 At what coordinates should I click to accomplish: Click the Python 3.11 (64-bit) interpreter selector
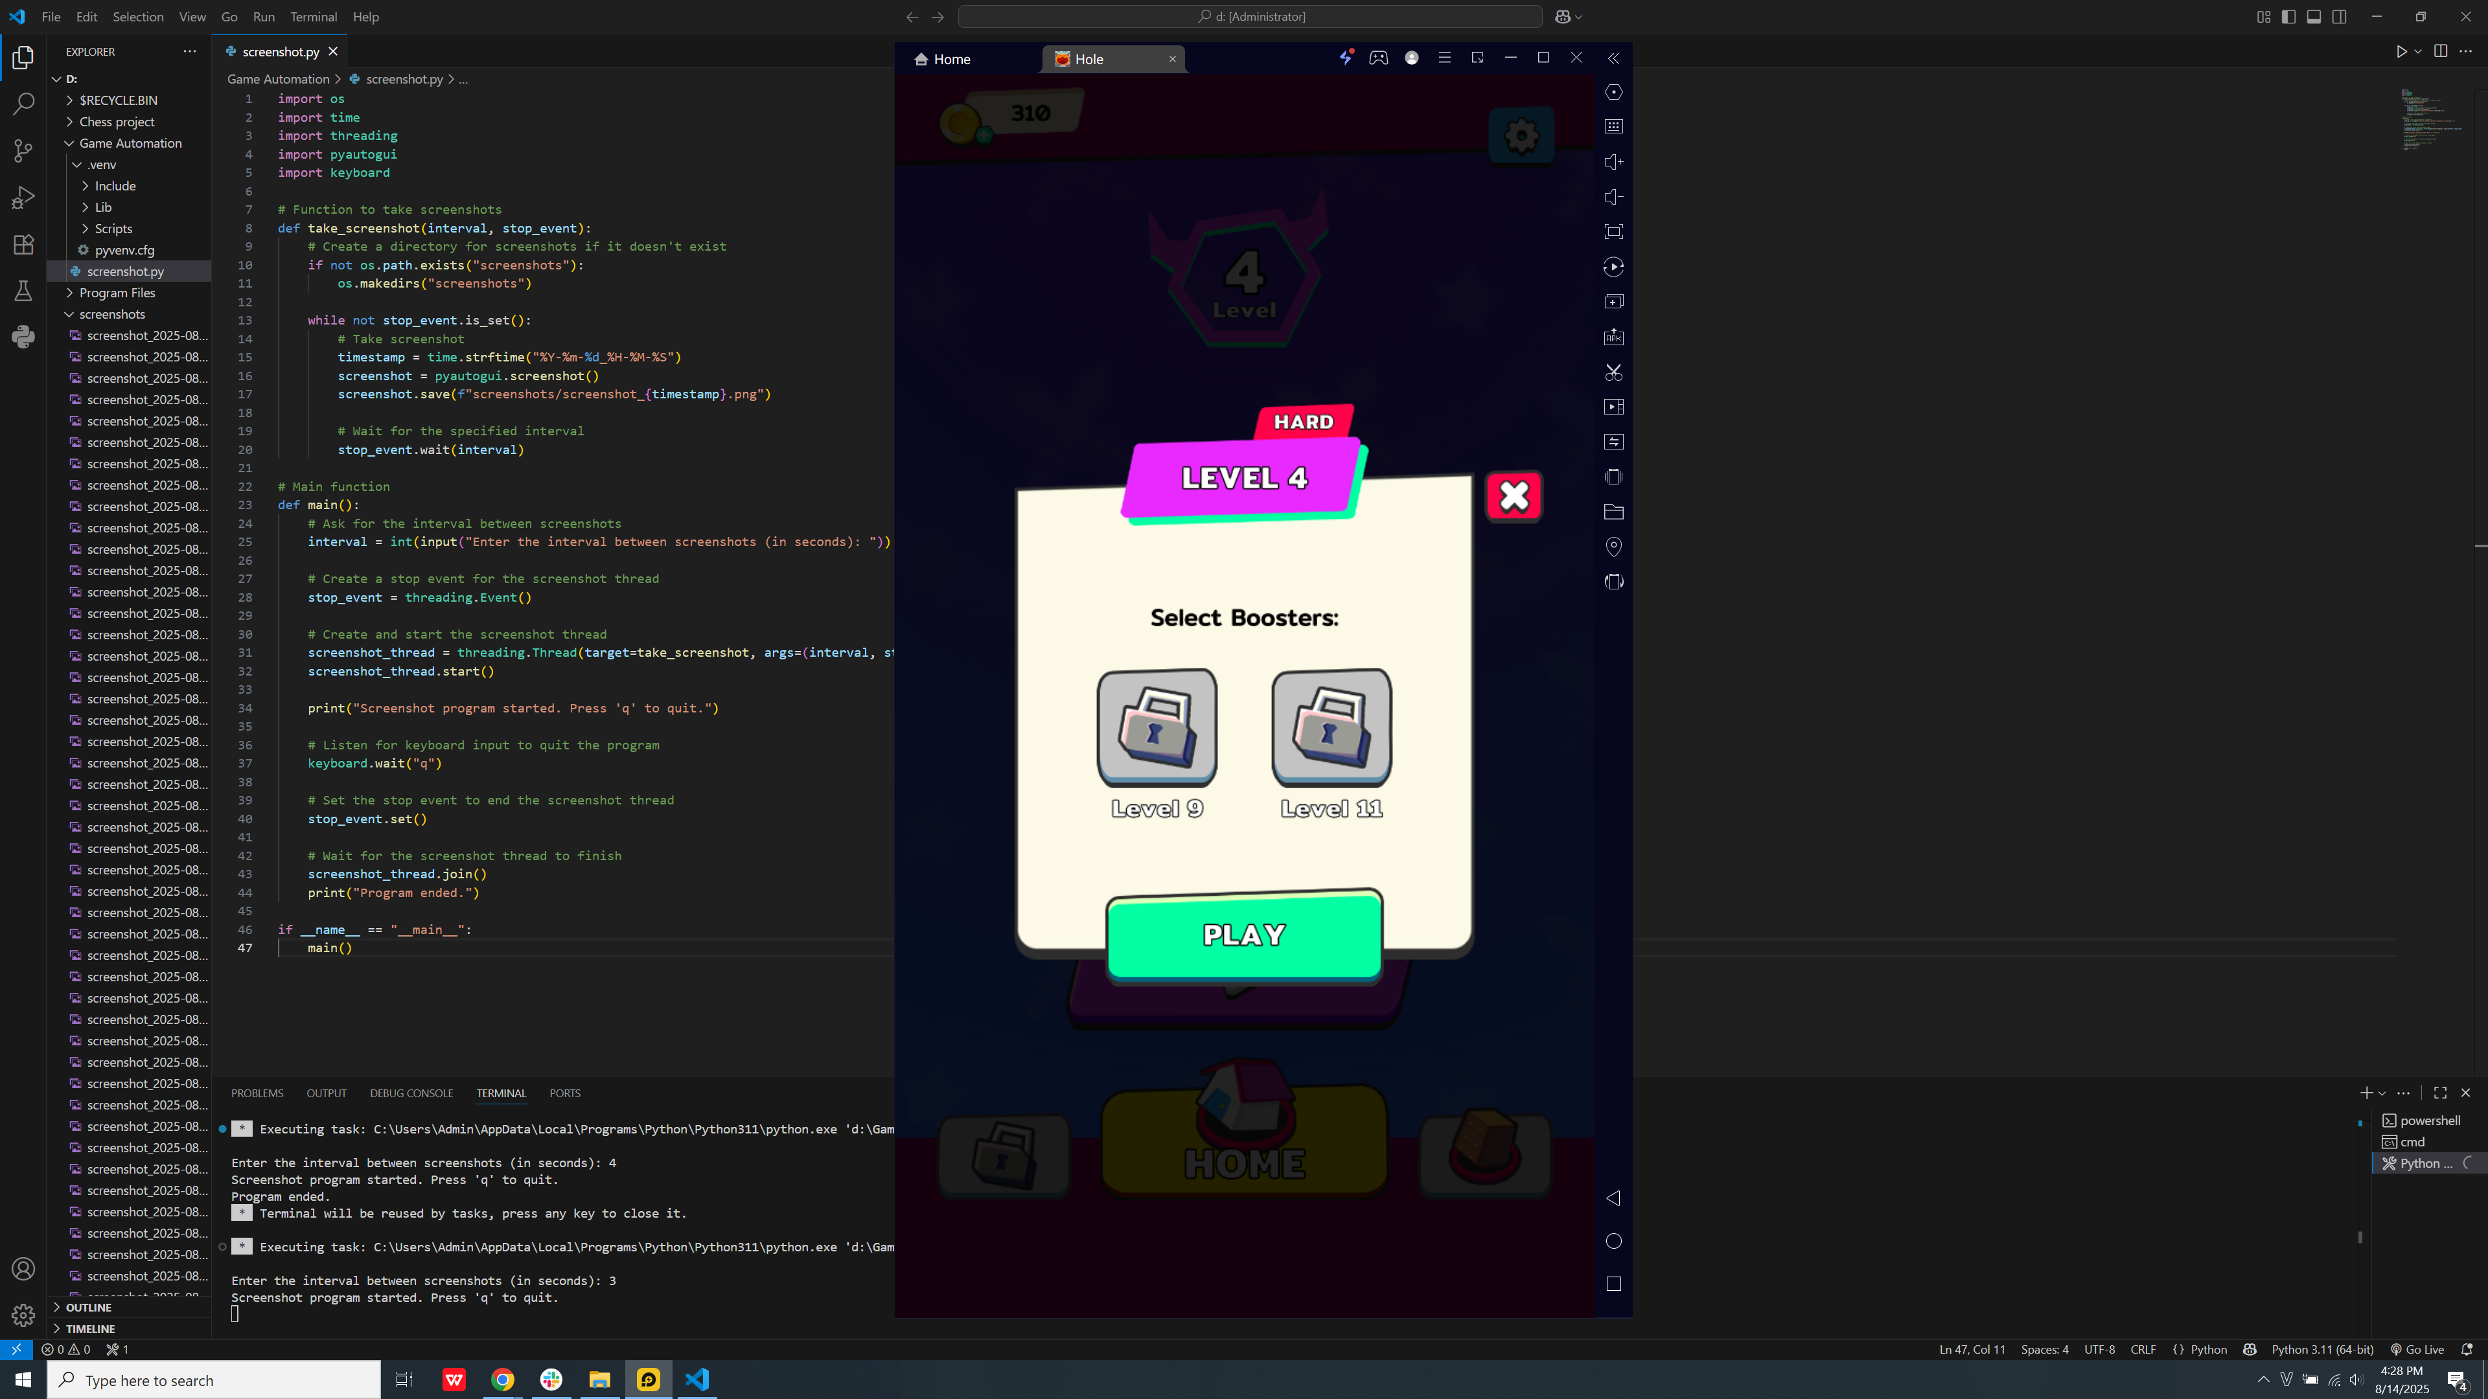(2322, 1350)
